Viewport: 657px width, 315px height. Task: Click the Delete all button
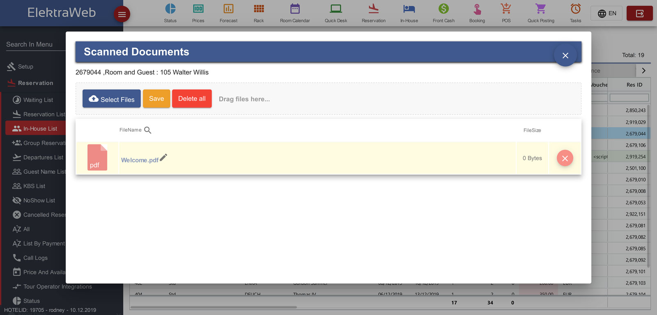tap(192, 99)
